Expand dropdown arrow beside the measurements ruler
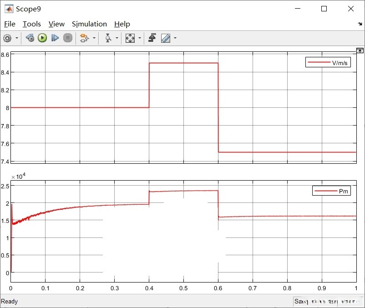 click(175, 38)
